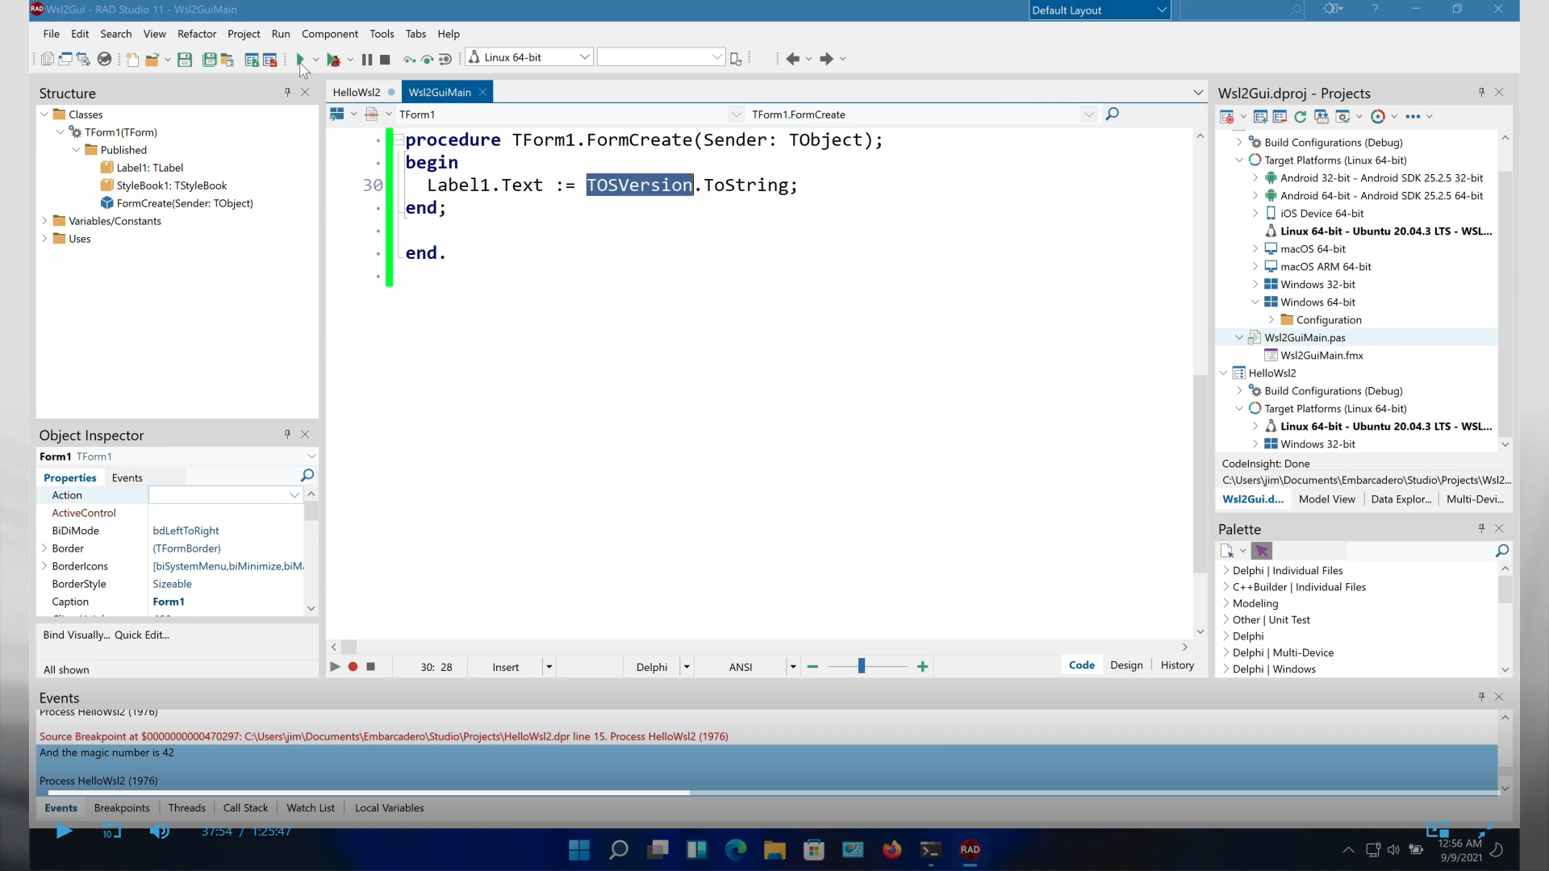Expand the Variables/Constants tree node
This screenshot has width=1549, height=871.
pyautogui.click(x=44, y=220)
